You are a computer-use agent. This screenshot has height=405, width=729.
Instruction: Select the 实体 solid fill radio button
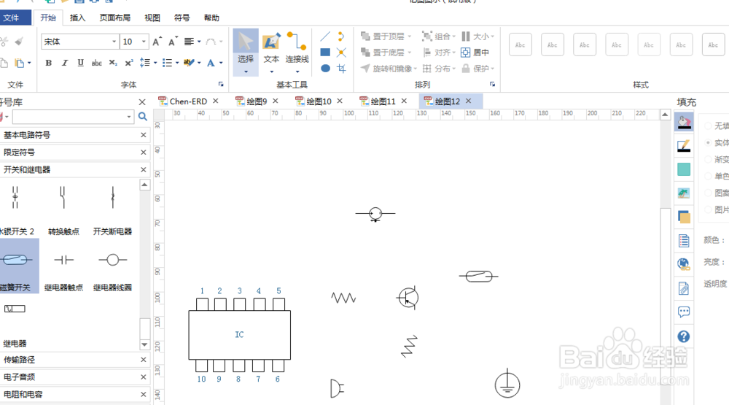point(708,142)
